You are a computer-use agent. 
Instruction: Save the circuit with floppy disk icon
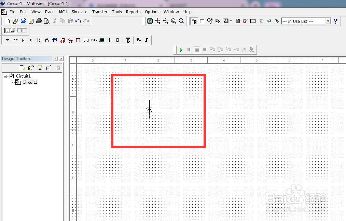click(x=31, y=21)
